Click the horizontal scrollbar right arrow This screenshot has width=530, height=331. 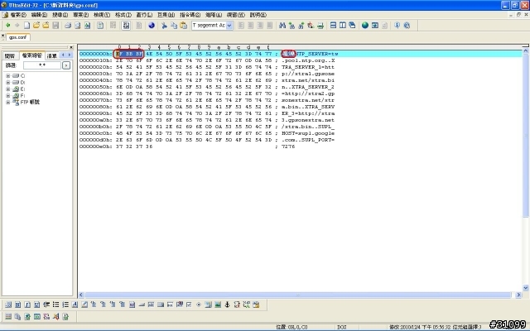tap(518, 295)
